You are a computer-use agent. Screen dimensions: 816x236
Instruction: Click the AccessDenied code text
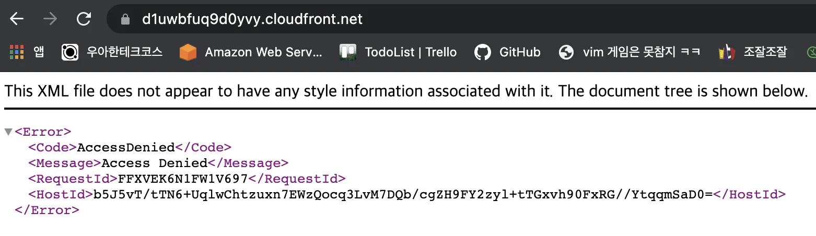(x=126, y=147)
